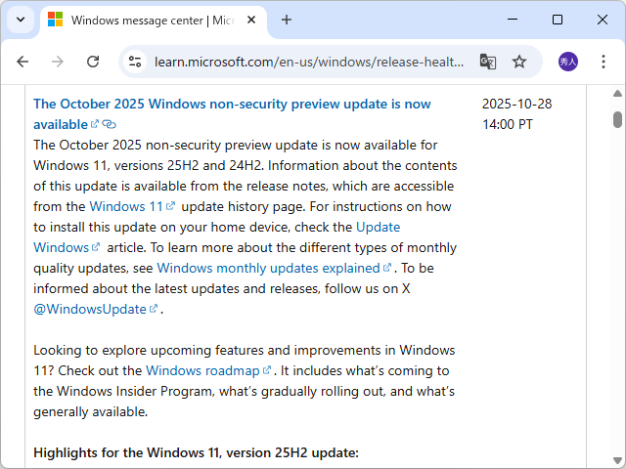Open the site information icon

[135, 62]
